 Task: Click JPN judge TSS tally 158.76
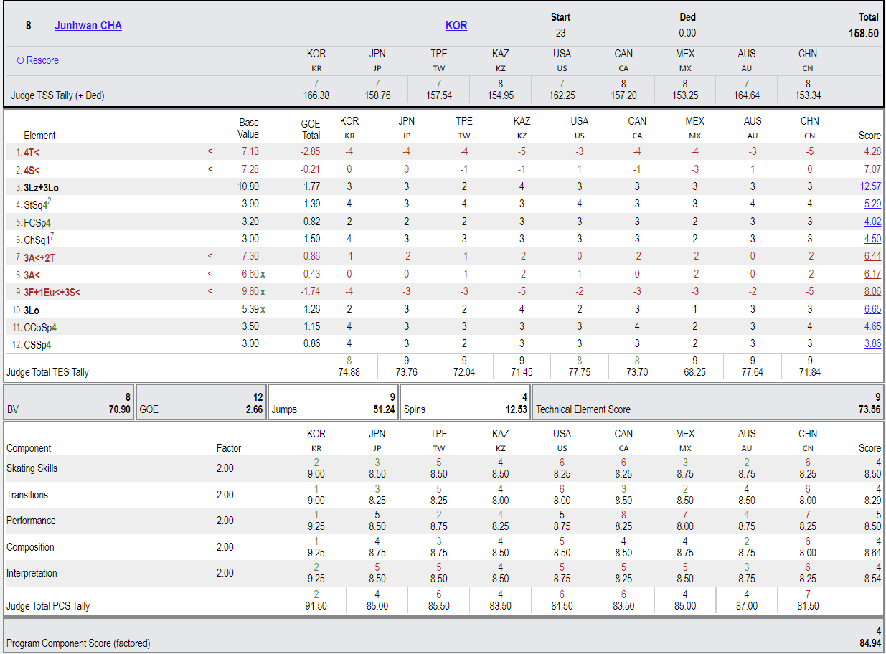(377, 95)
